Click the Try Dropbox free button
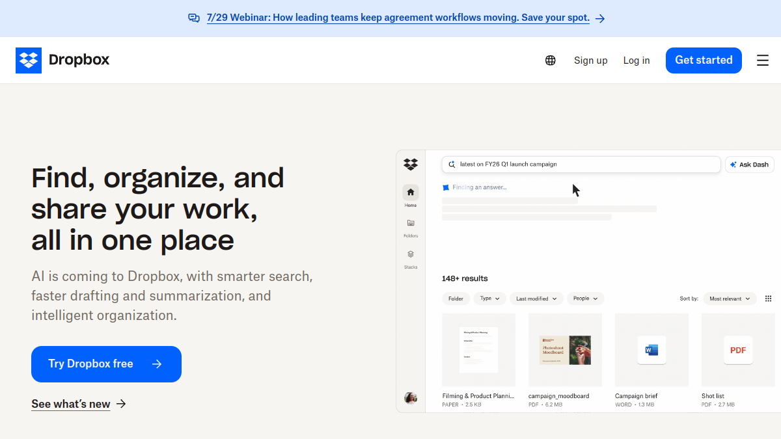This screenshot has width=781, height=439. [x=106, y=364]
